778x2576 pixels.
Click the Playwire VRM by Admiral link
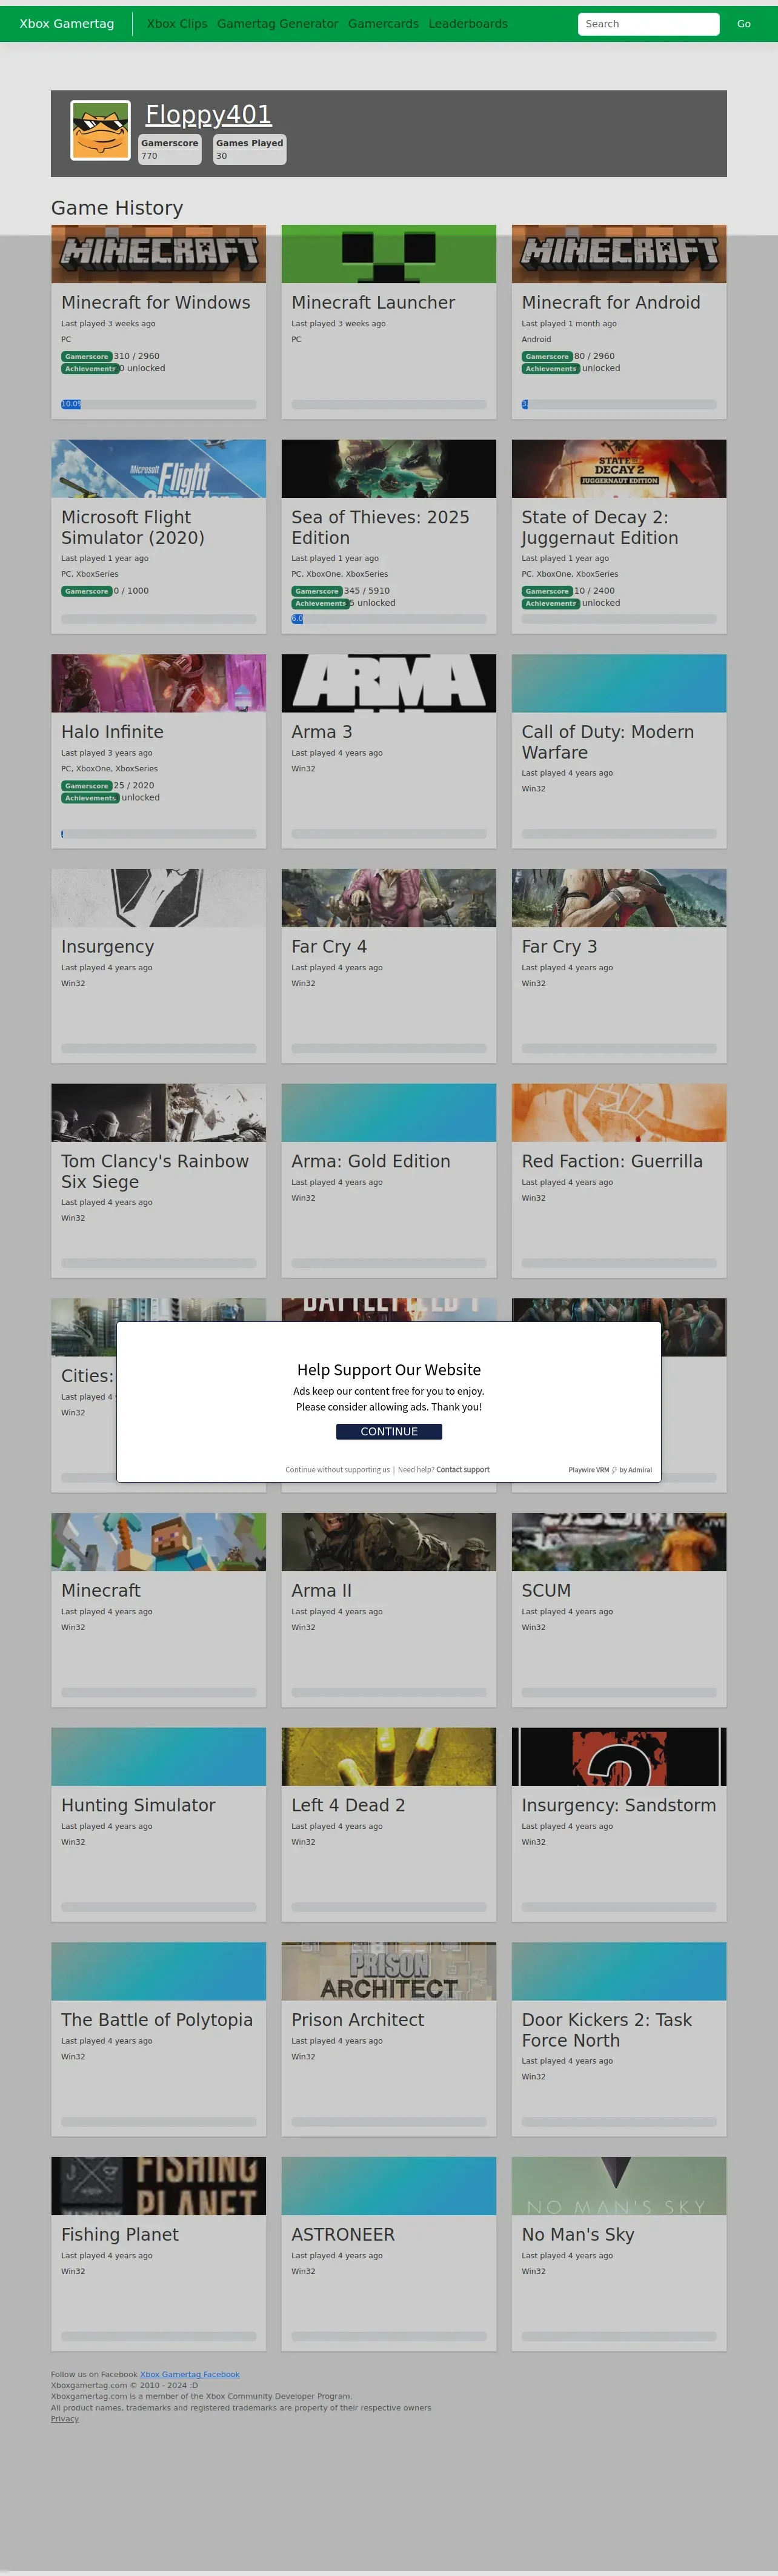click(x=610, y=1470)
